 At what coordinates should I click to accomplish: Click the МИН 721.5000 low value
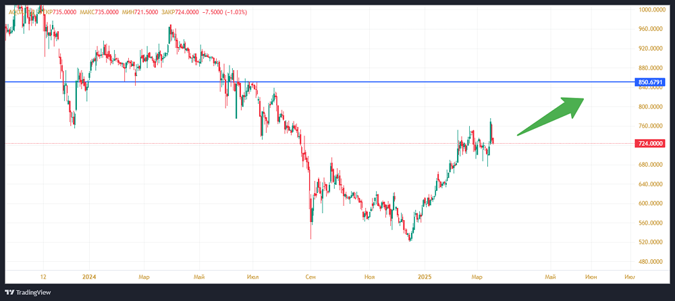click(x=140, y=13)
